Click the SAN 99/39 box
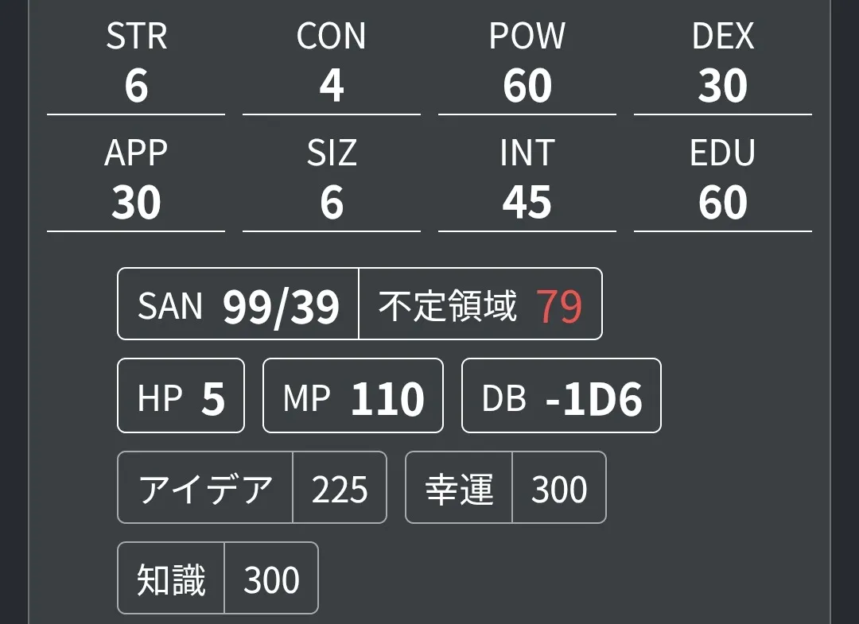859x624 pixels. pos(239,304)
